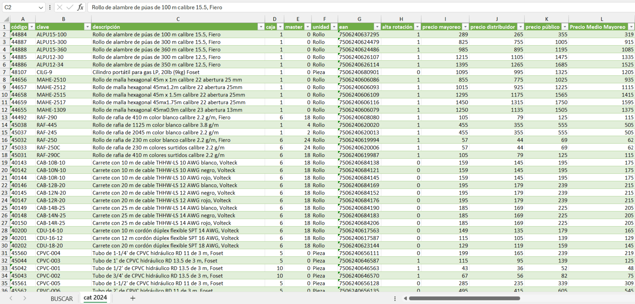Click the Insert Function fx icon
The image size is (635, 304).
click(x=80, y=7)
